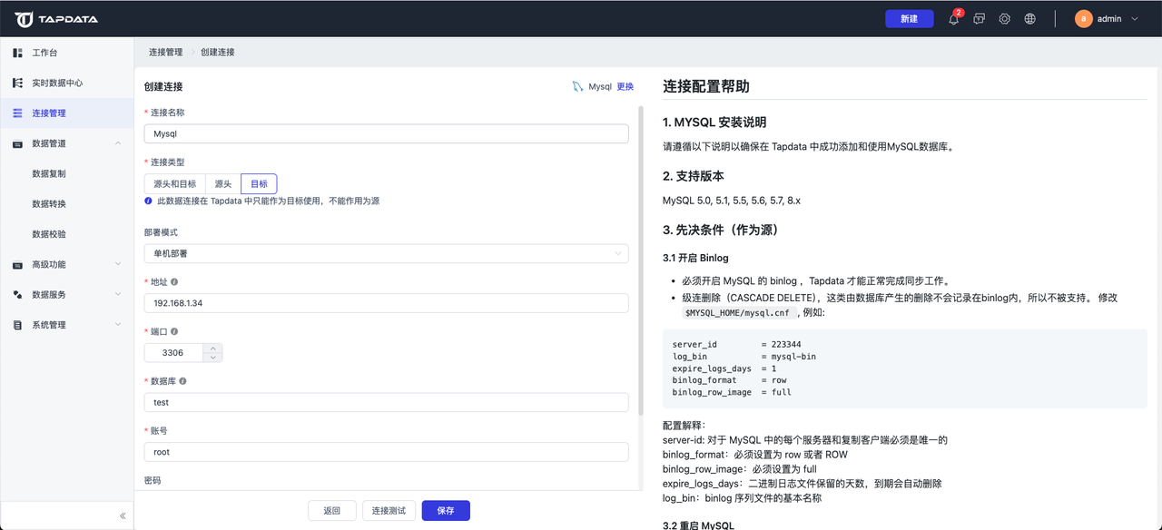This screenshot has height=530, width=1162.
Task: Open 数据转换 submenu item
Action: (66, 203)
